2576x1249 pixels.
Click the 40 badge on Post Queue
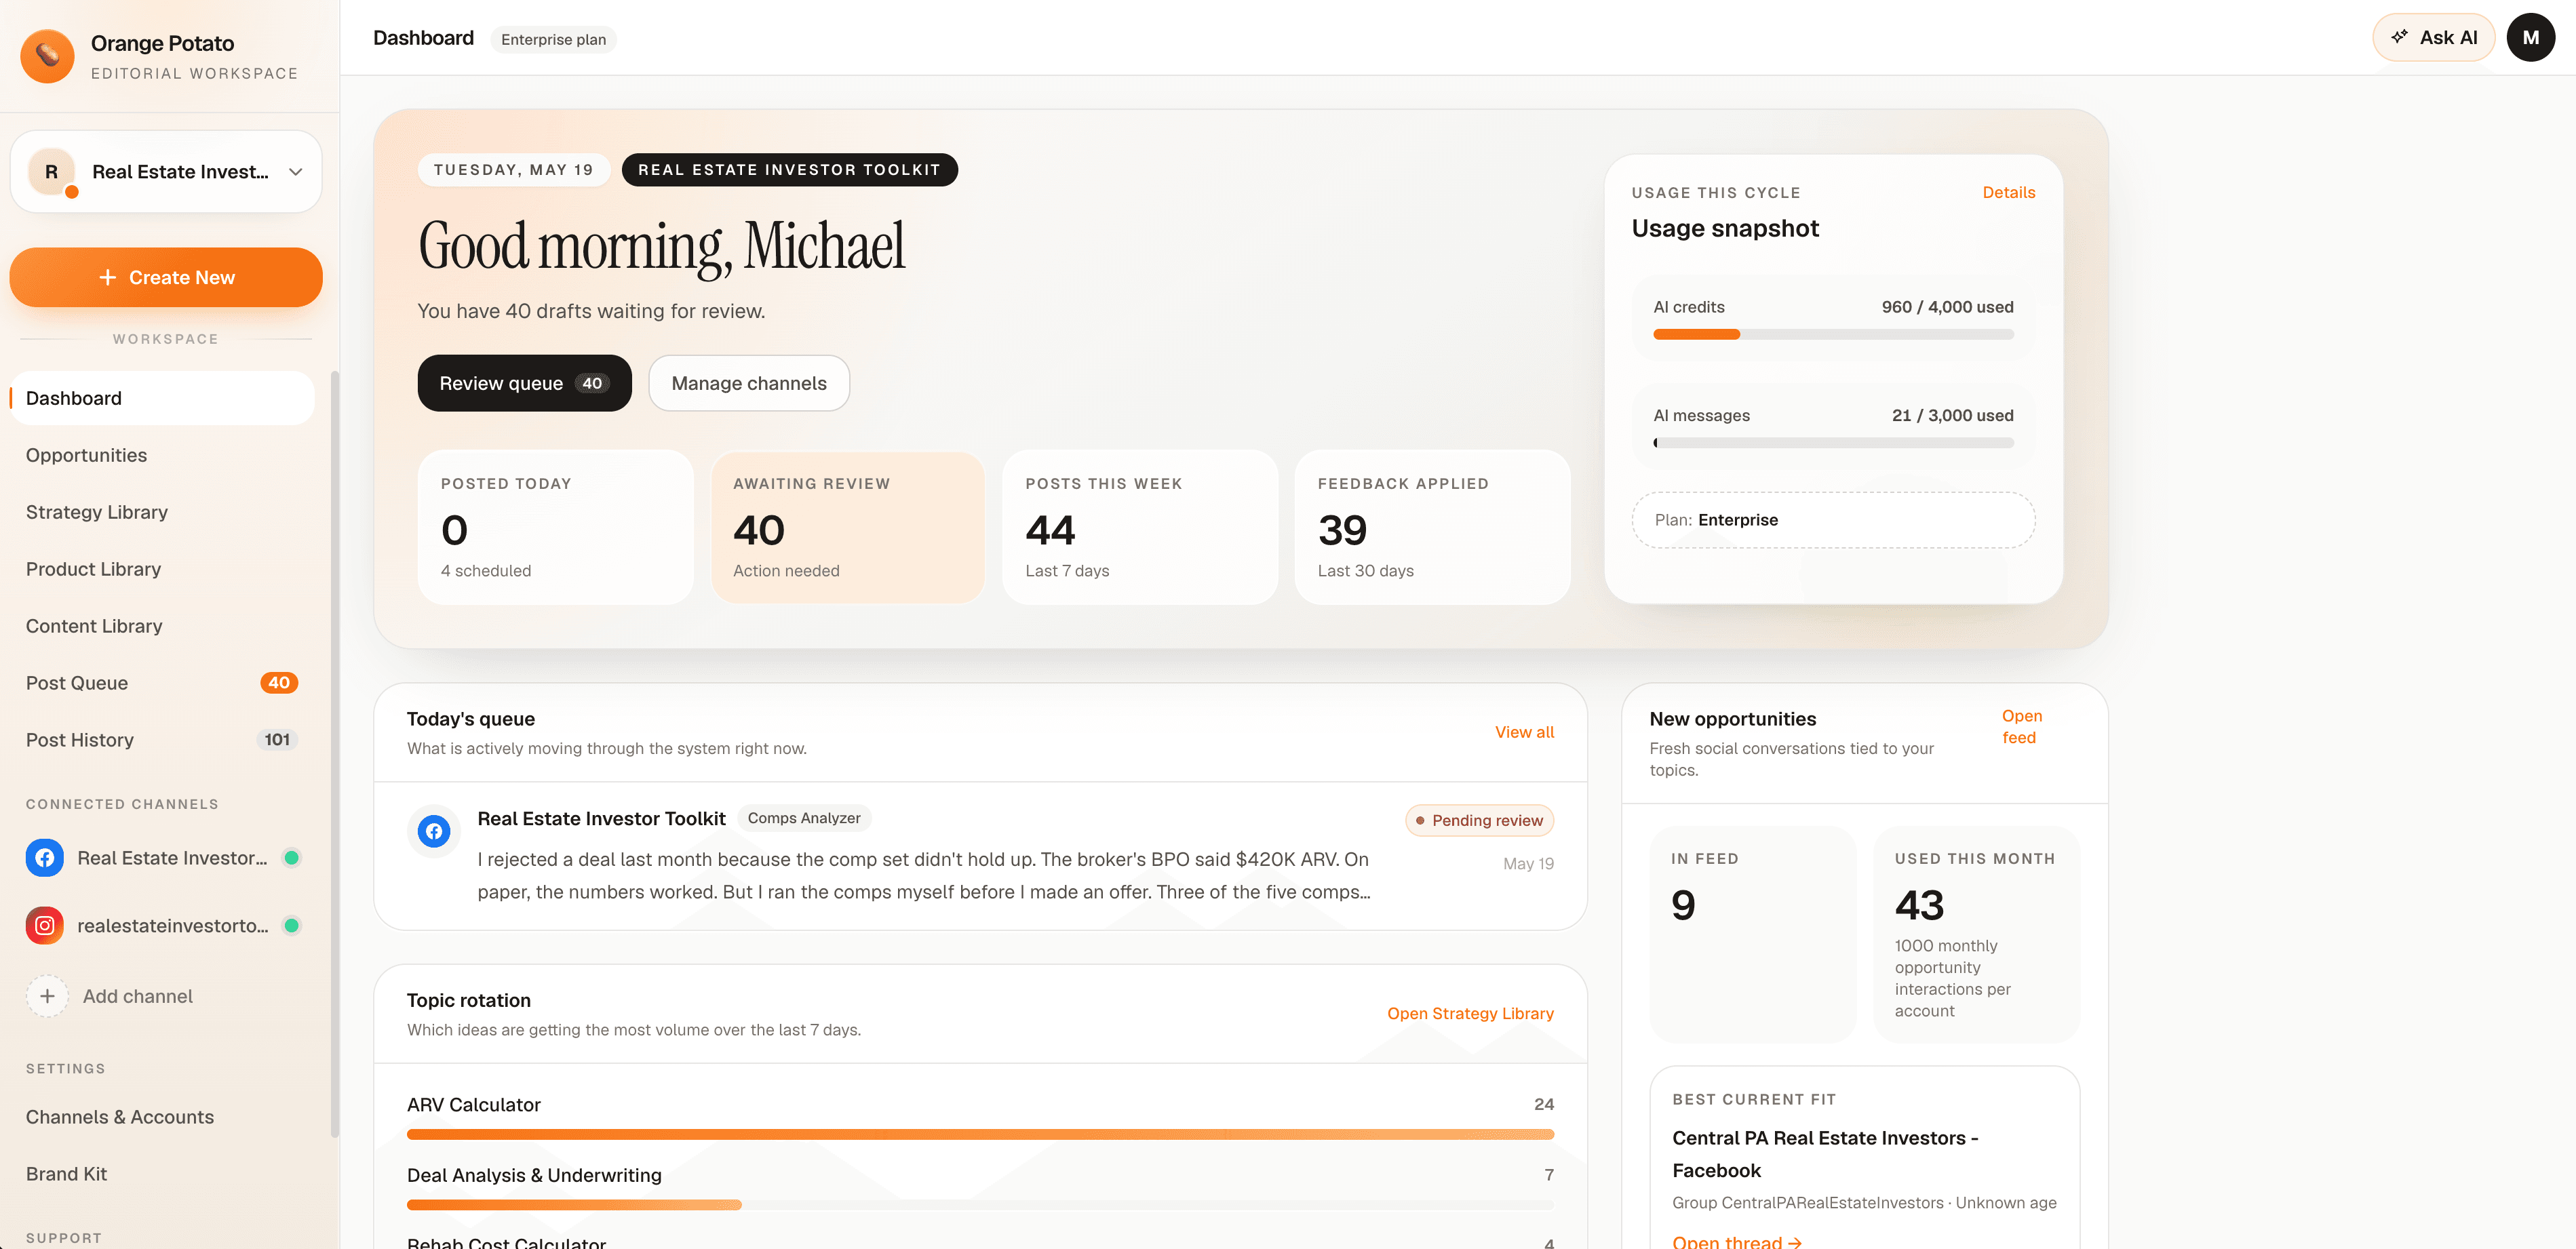(x=279, y=683)
